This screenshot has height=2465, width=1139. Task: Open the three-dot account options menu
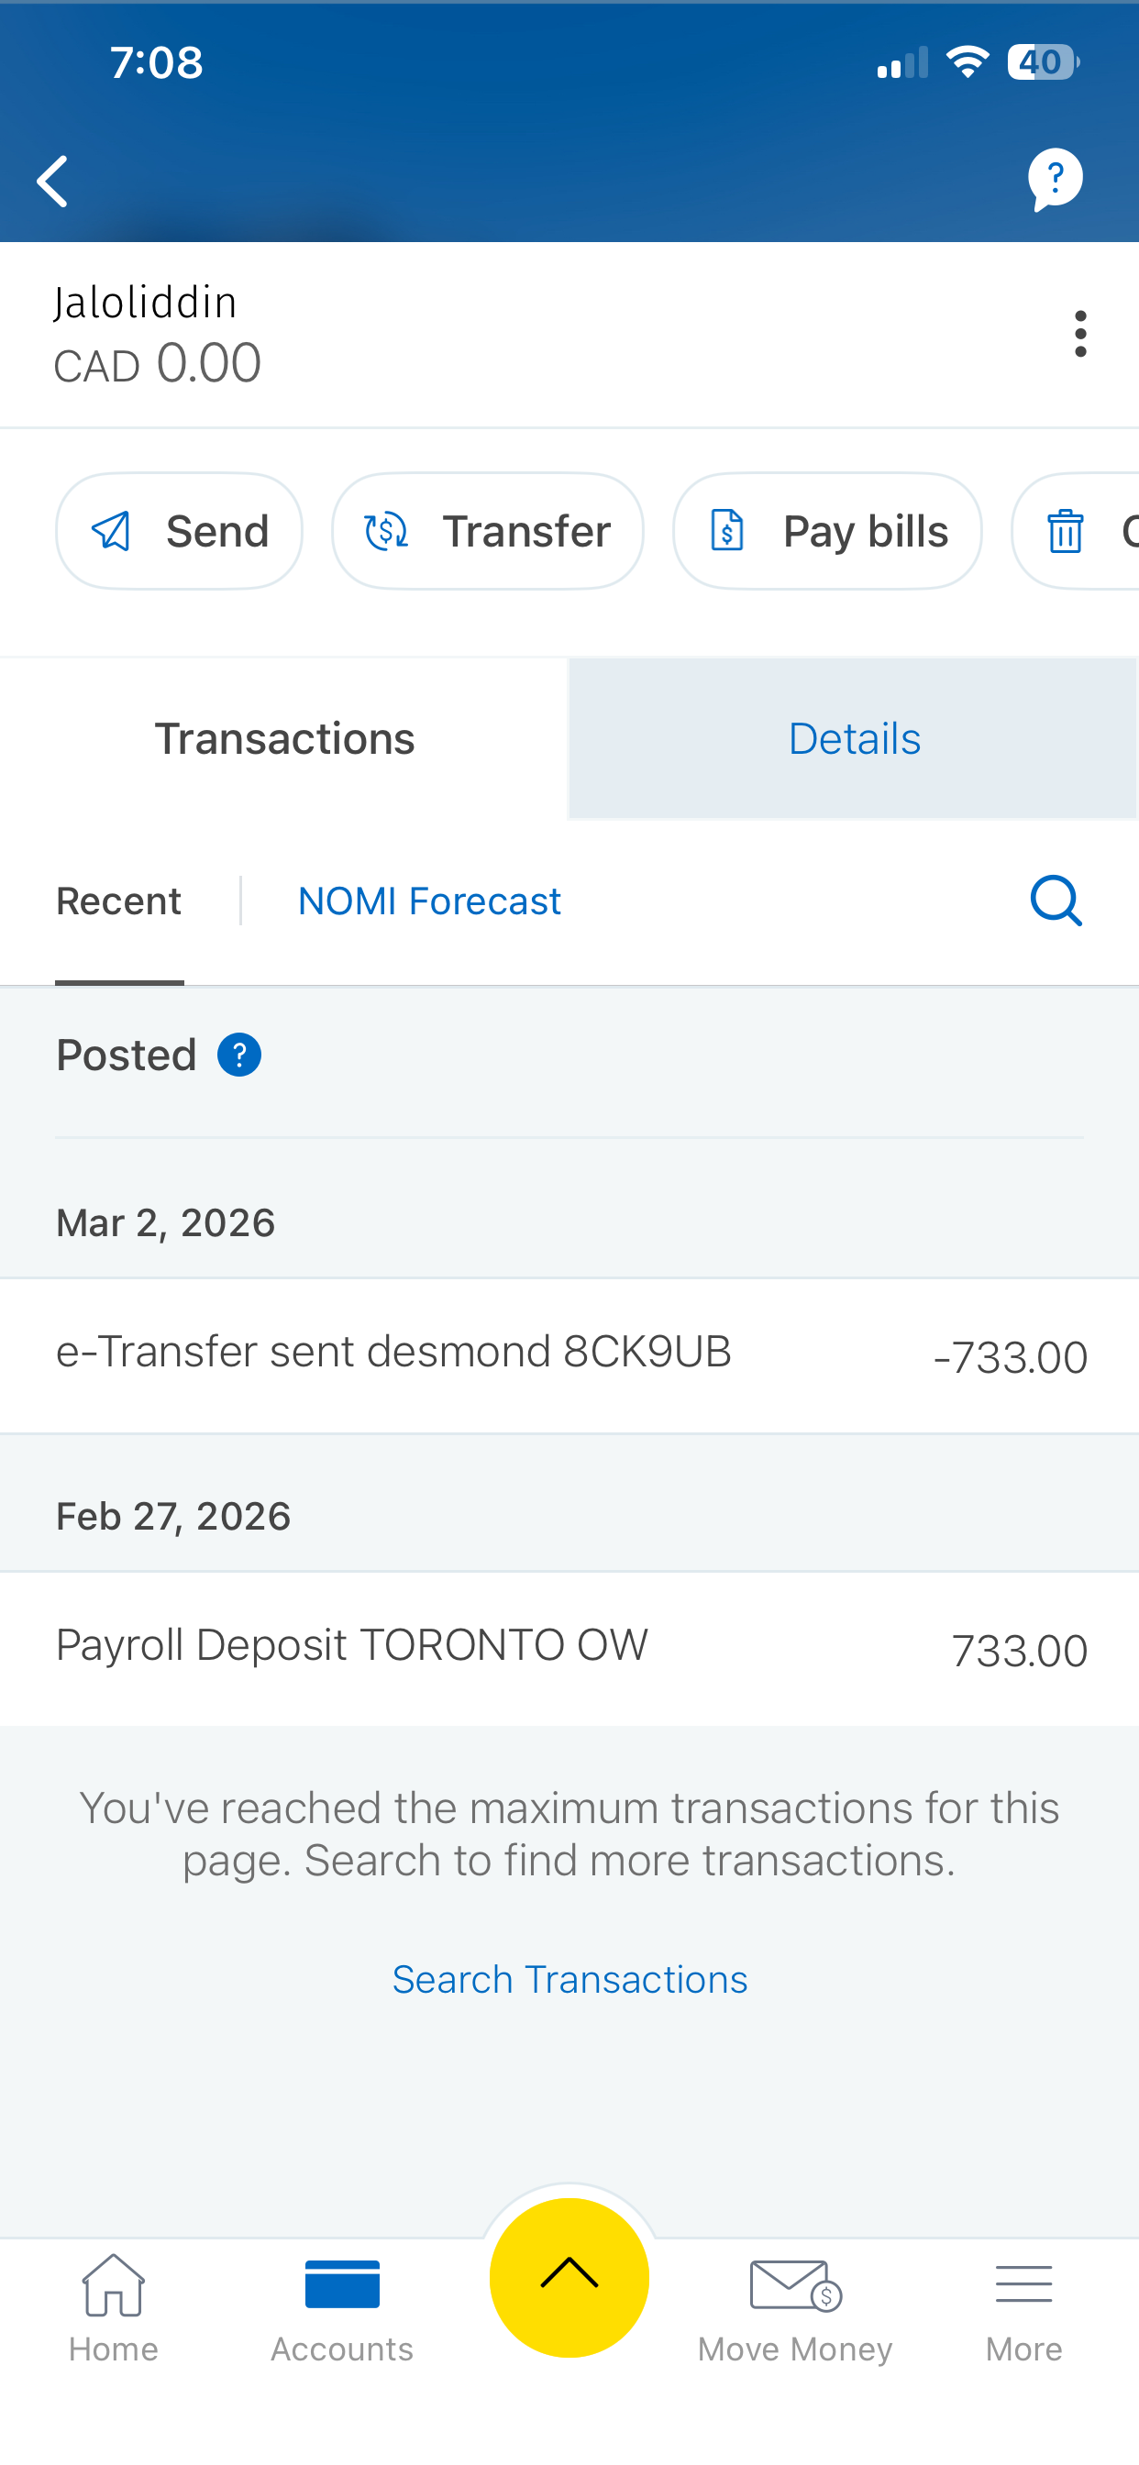click(1079, 334)
